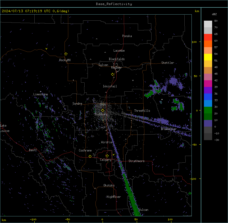Viewport: 228px width, 223px height.
Task: Click the Cochrane town label
Action: point(85,150)
